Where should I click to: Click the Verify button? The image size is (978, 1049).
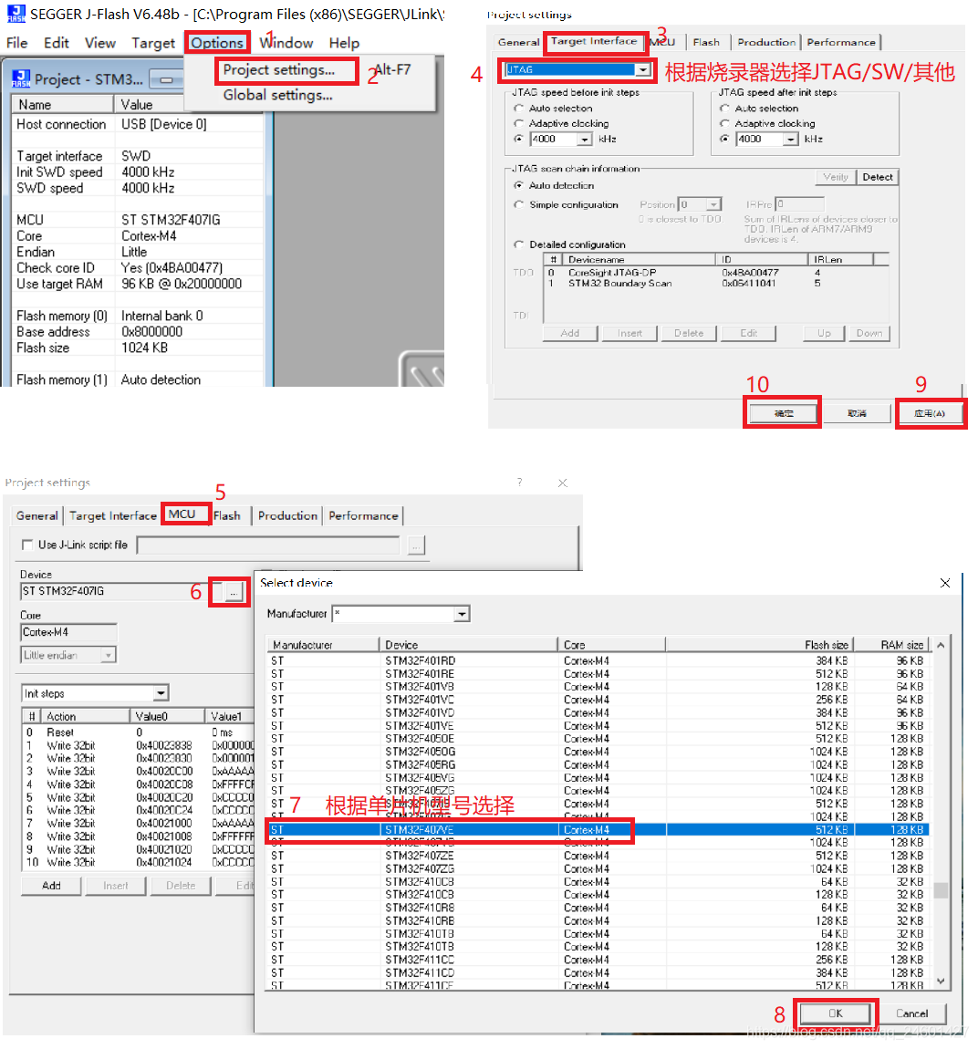(x=835, y=177)
